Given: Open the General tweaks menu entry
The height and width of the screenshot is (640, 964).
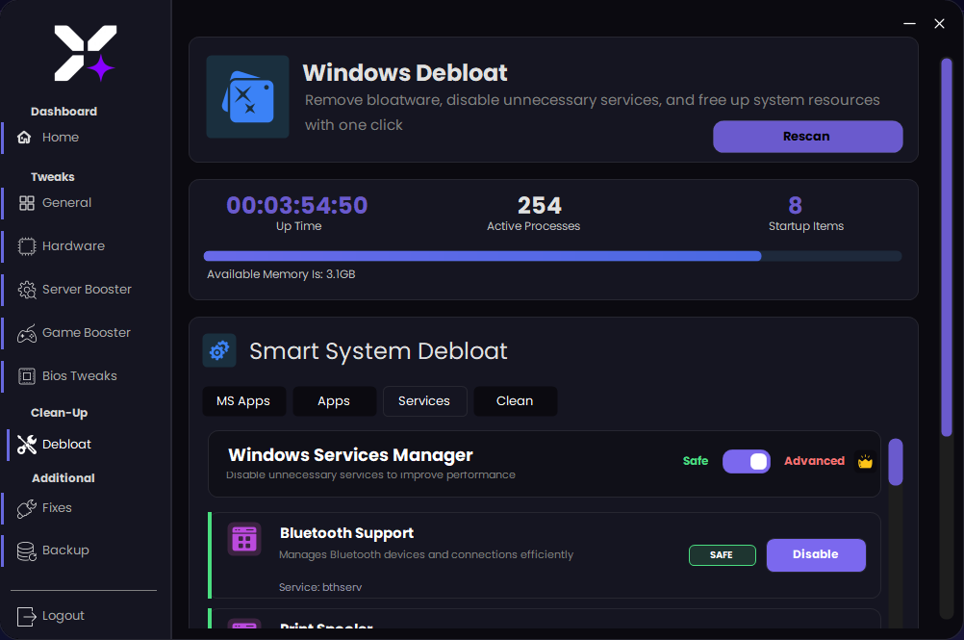Looking at the screenshot, I should (x=66, y=203).
